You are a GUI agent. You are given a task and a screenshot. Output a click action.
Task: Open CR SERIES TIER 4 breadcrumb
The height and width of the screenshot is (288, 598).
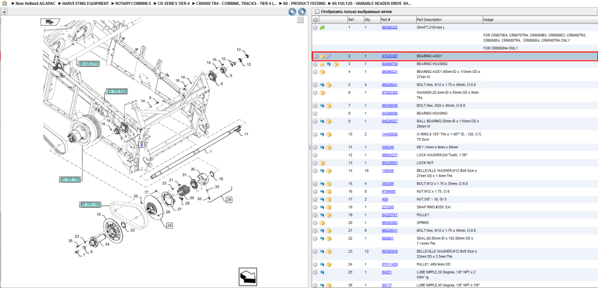coord(173,3)
